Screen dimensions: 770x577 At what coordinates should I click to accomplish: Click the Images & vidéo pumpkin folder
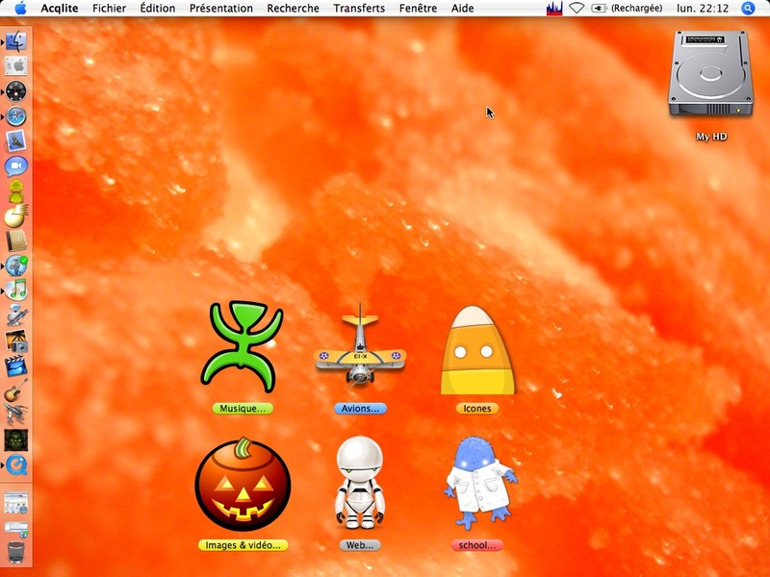(x=243, y=485)
